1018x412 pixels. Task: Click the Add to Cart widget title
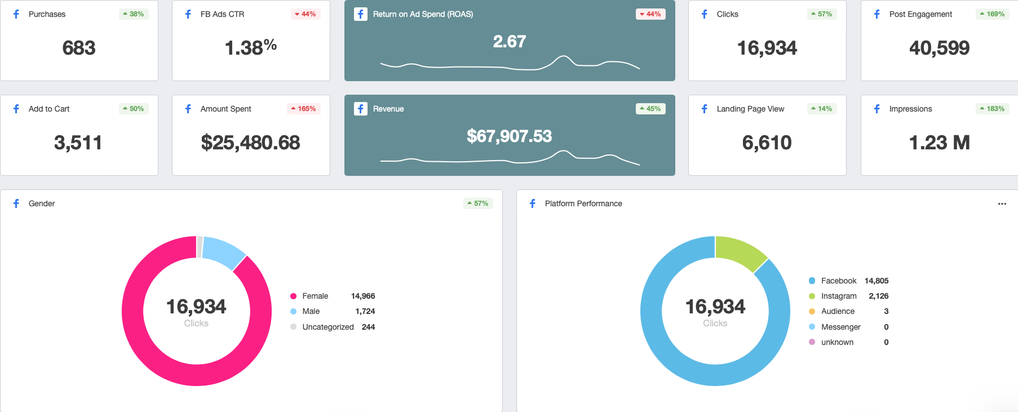pyautogui.click(x=49, y=109)
